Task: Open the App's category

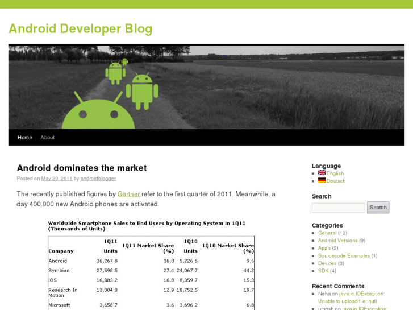Action: [x=324, y=248]
